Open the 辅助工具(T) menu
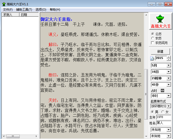Screen dimensions: 173x139 click(x=24, y=10)
